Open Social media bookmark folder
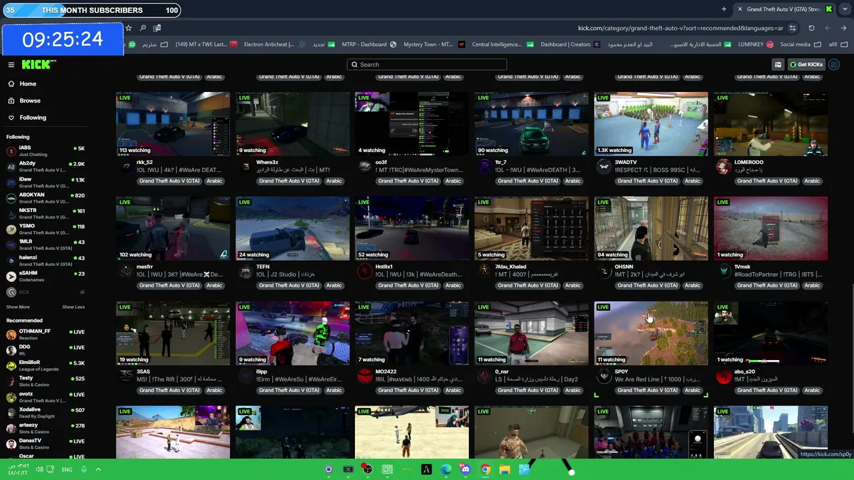The image size is (854, 480). click(801, 45)
